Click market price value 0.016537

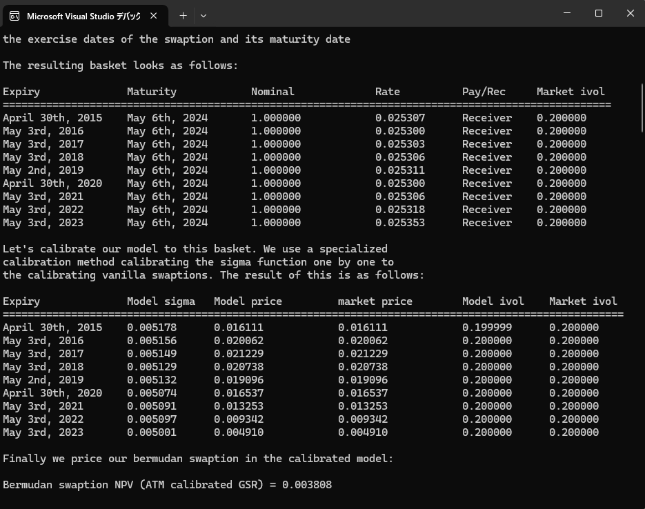pos(363,393)
